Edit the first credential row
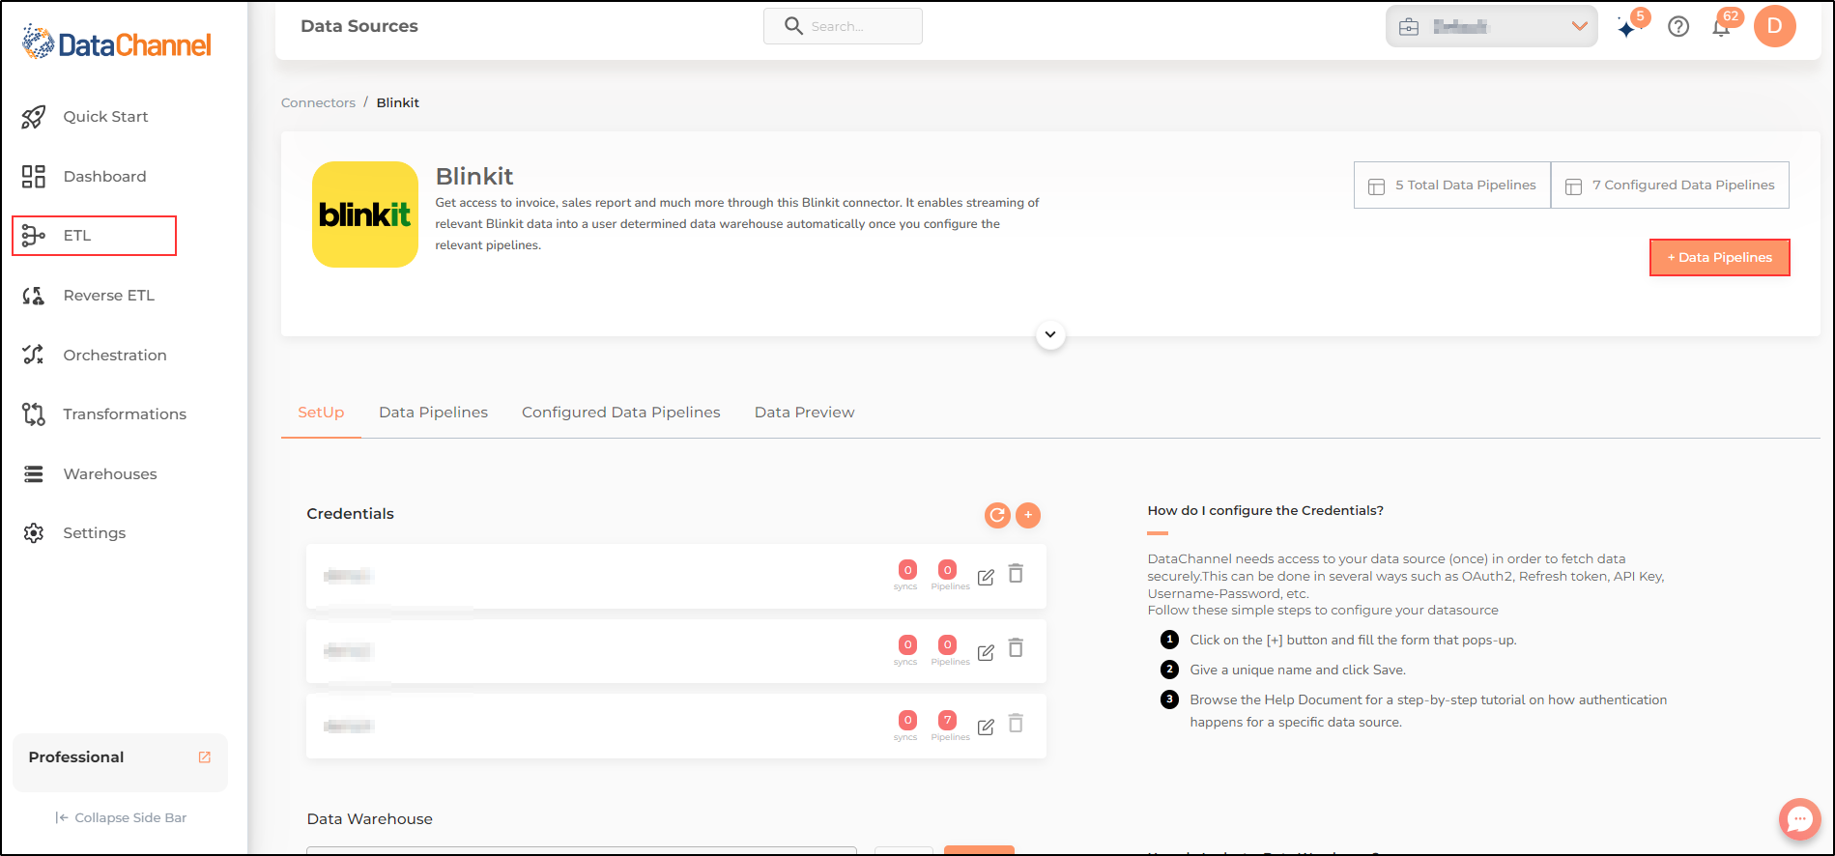This screenshot has width=1835, height=856. click(986, 577)
